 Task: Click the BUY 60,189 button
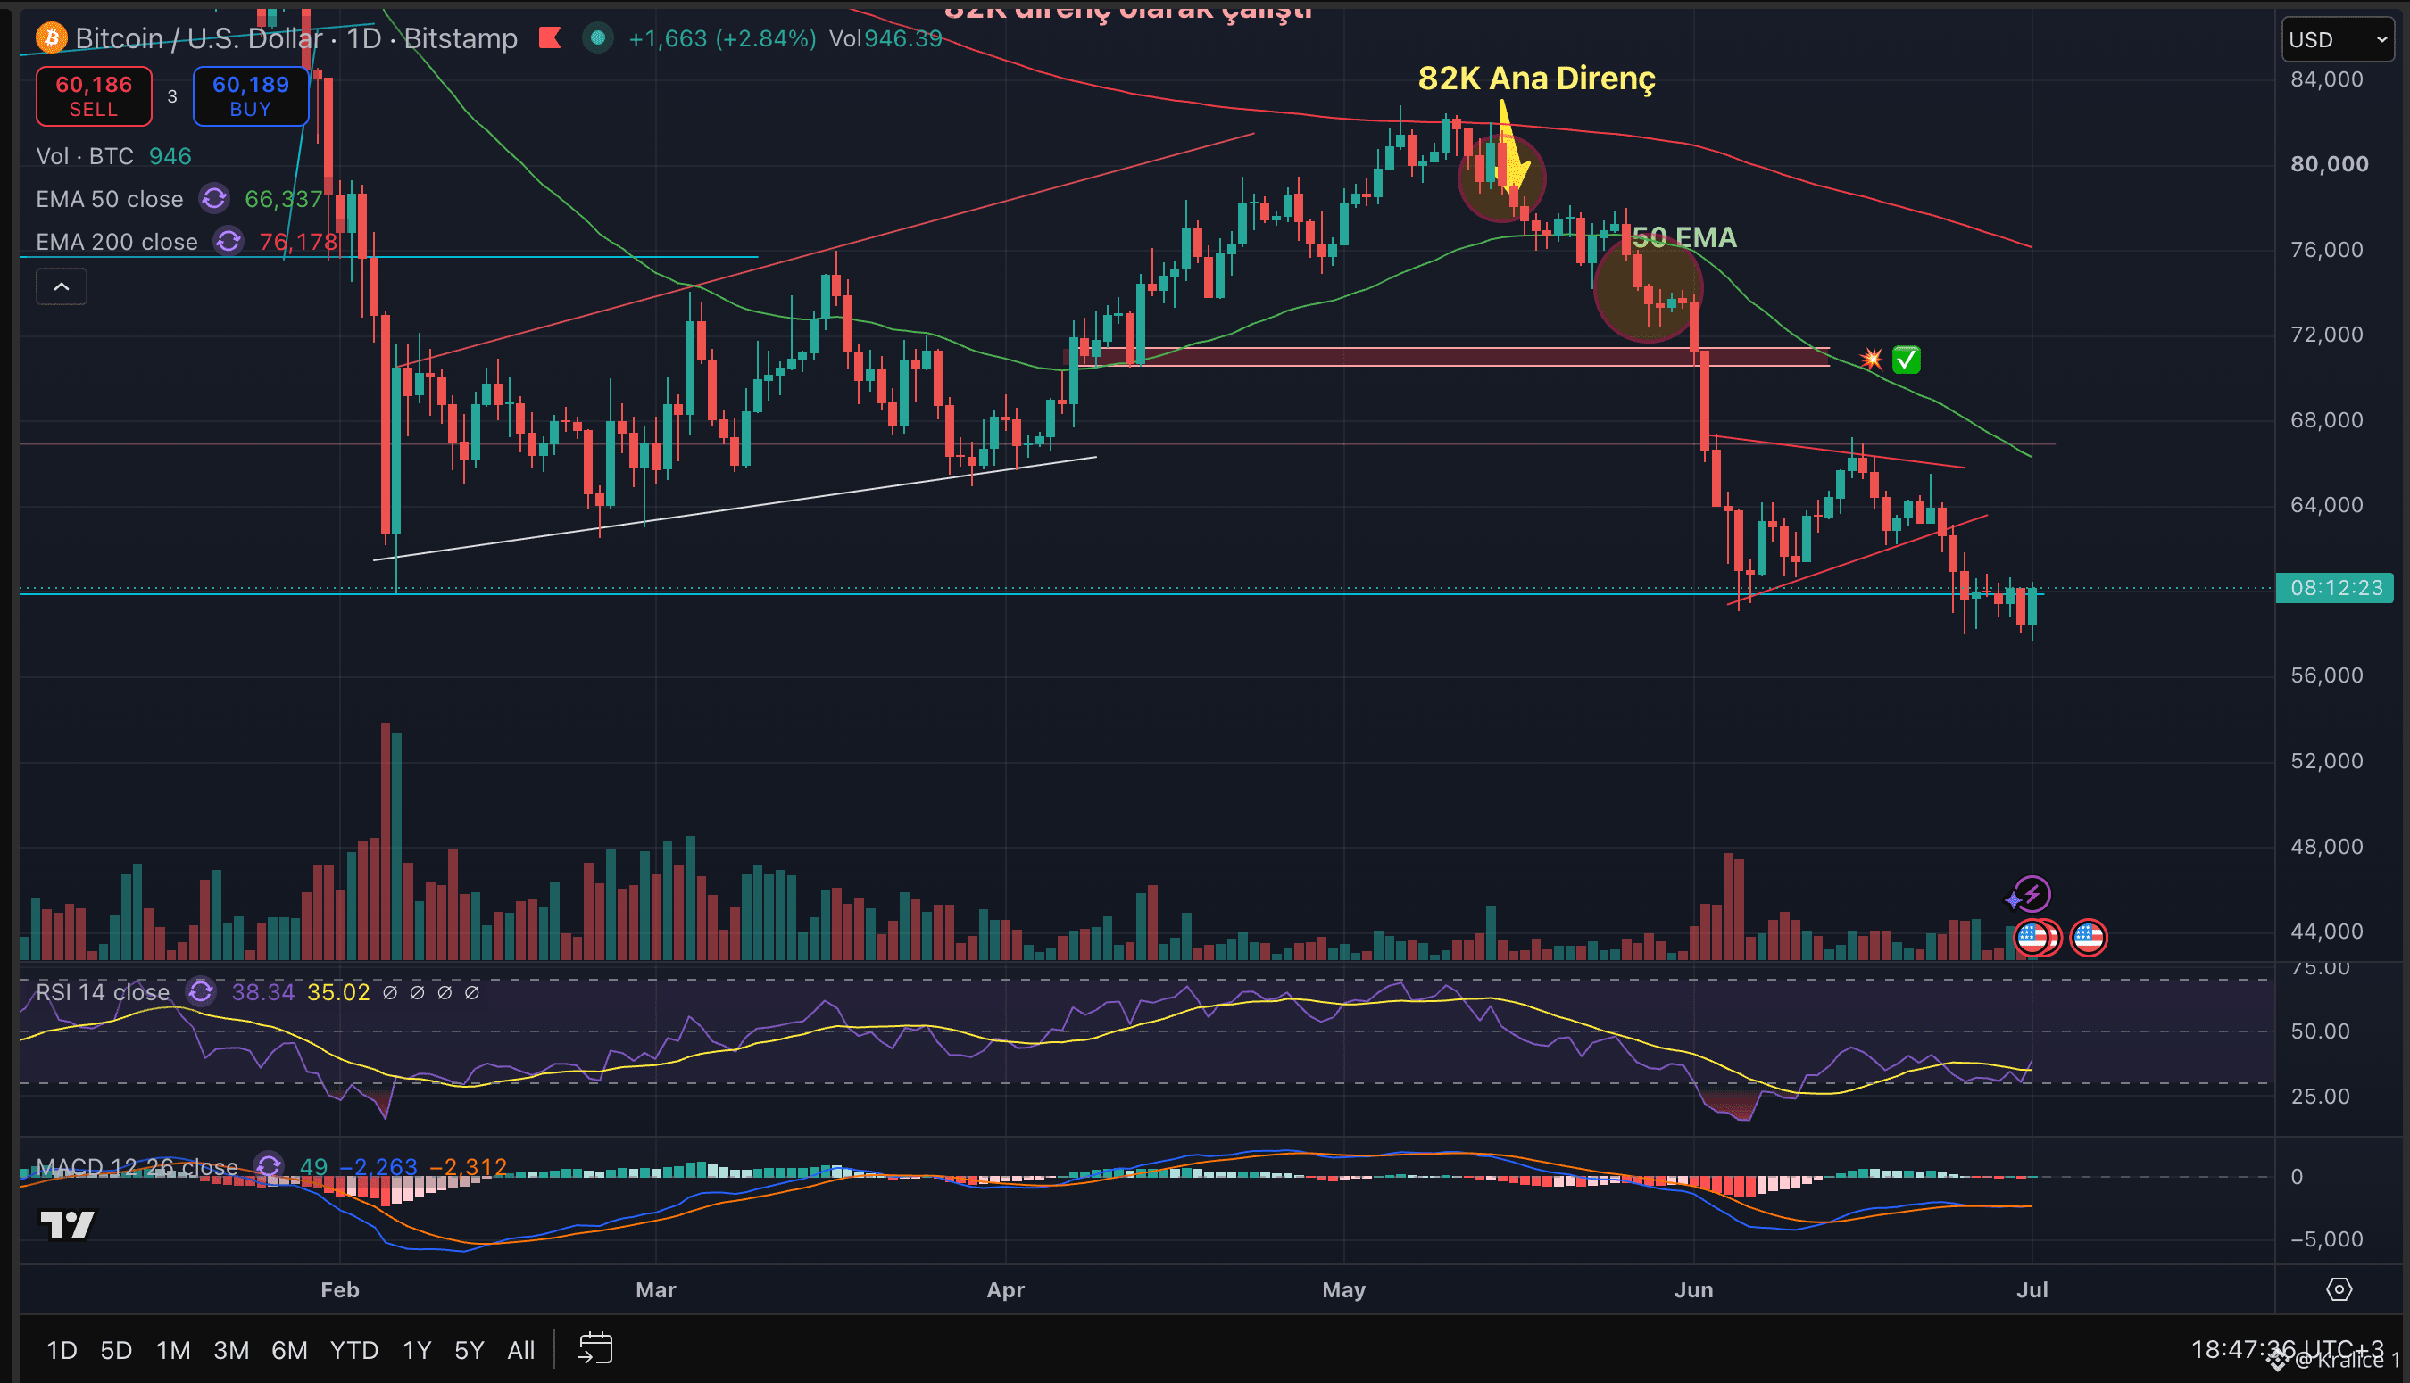click(251, 96)
